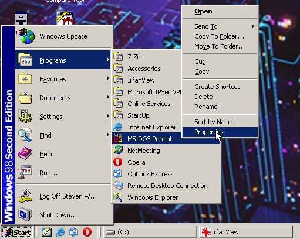
Task: Click the Internet Explorer icon in Programs menu
Action: coord(118,127)
